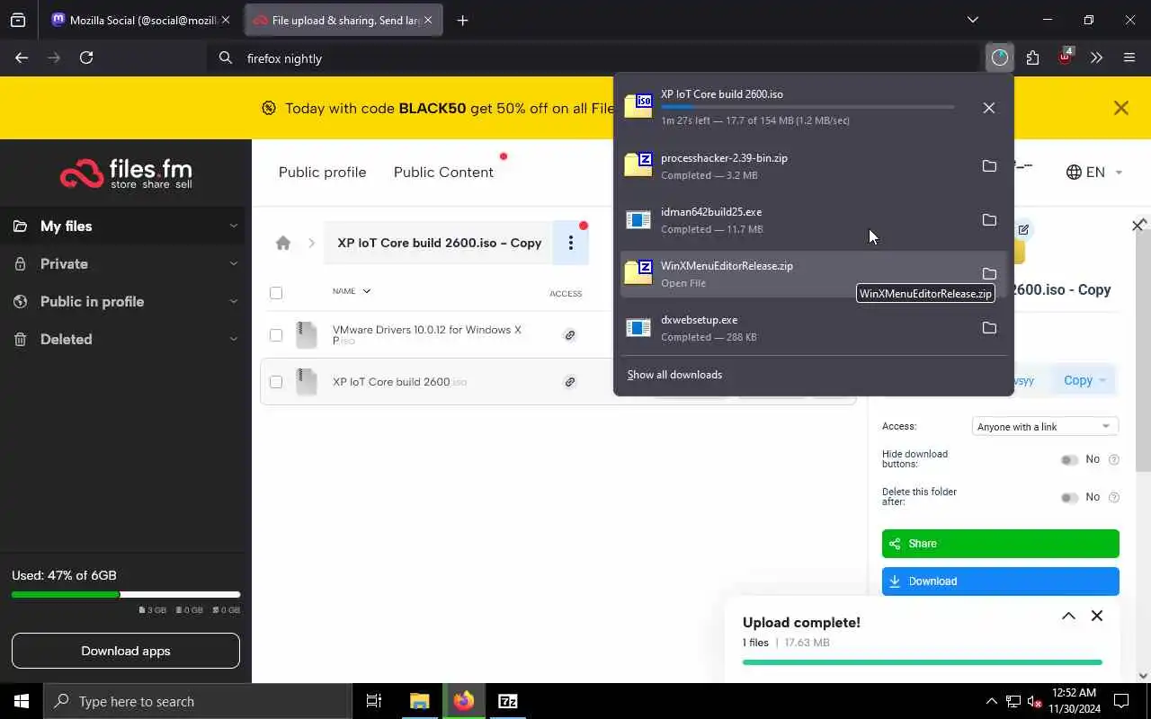Open the Firefox downloads panel button

click(x=999, y=58)
